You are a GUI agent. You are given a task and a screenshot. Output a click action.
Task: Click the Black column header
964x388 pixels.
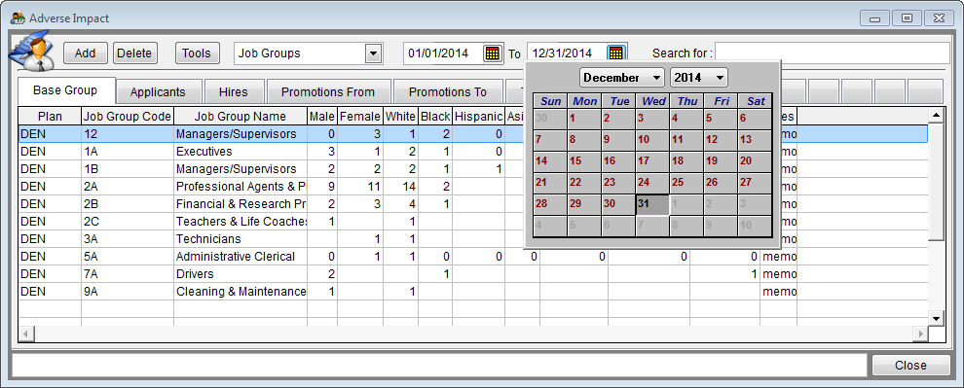435,116
